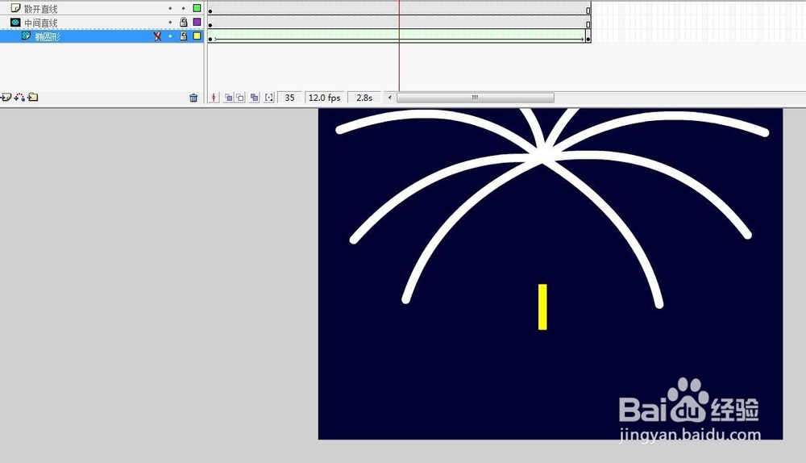This screenshot has width=806, height=463.
Task: Click the Insert Layer icon
Action: point(6,98)
